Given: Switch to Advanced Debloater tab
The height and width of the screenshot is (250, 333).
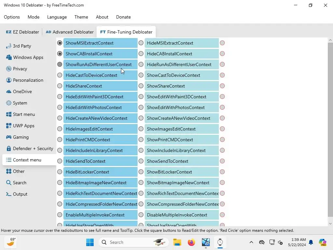Looking at the screenshot, I should click(x=70, y=32).
